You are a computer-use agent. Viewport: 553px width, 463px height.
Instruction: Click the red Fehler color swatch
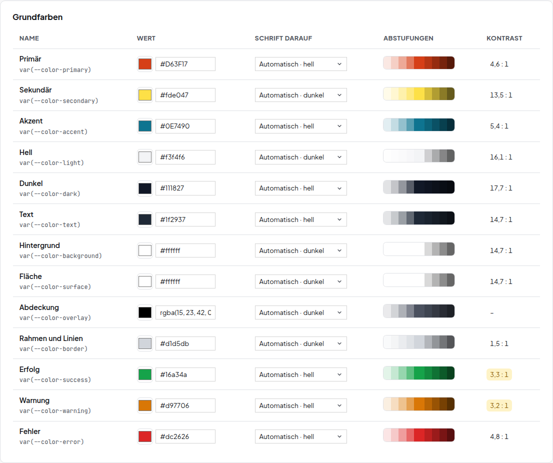coord(145,436)
